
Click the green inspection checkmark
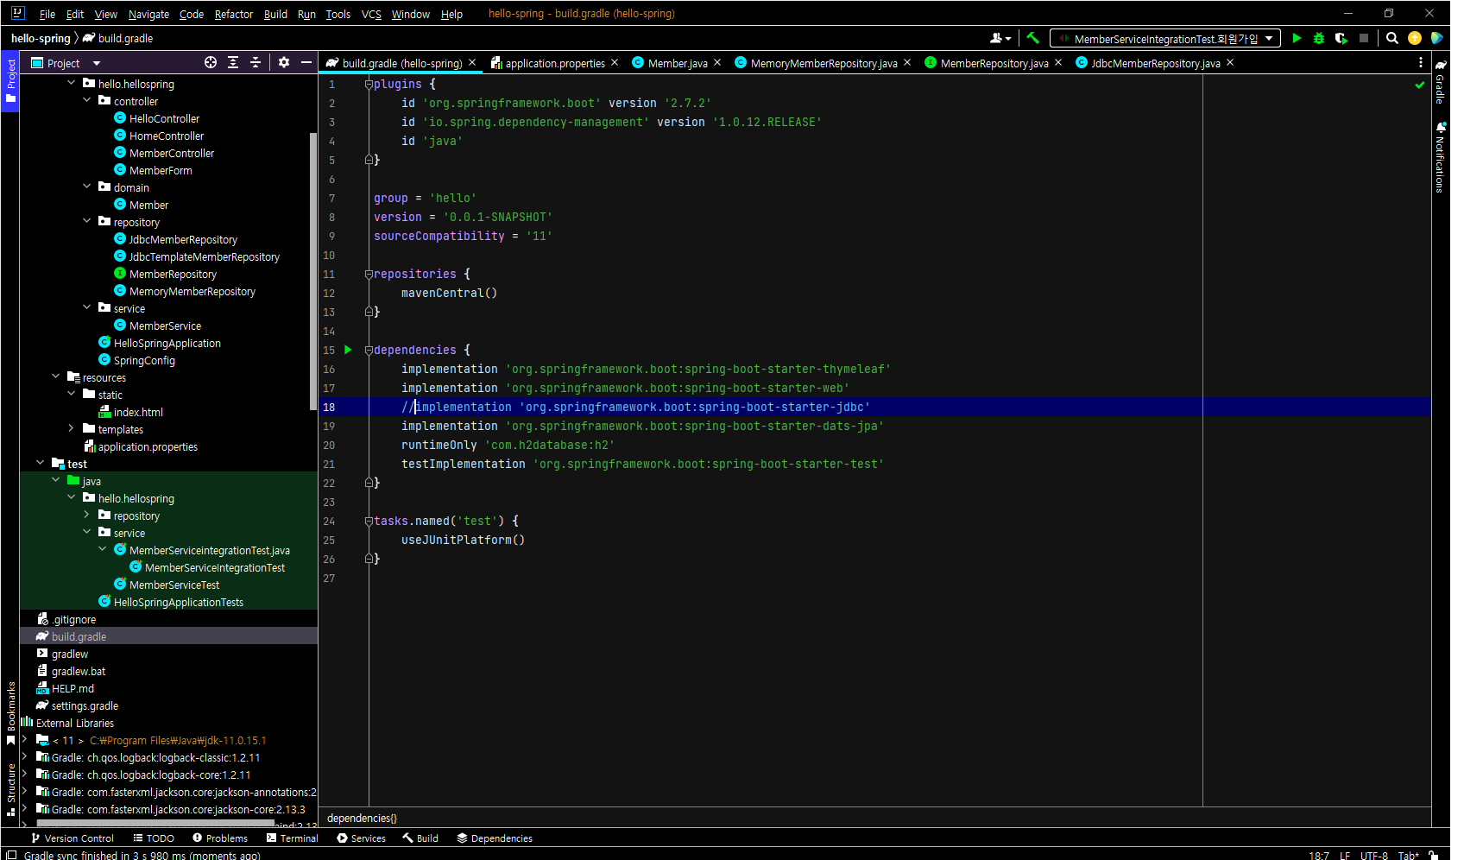click(1420, 85)
